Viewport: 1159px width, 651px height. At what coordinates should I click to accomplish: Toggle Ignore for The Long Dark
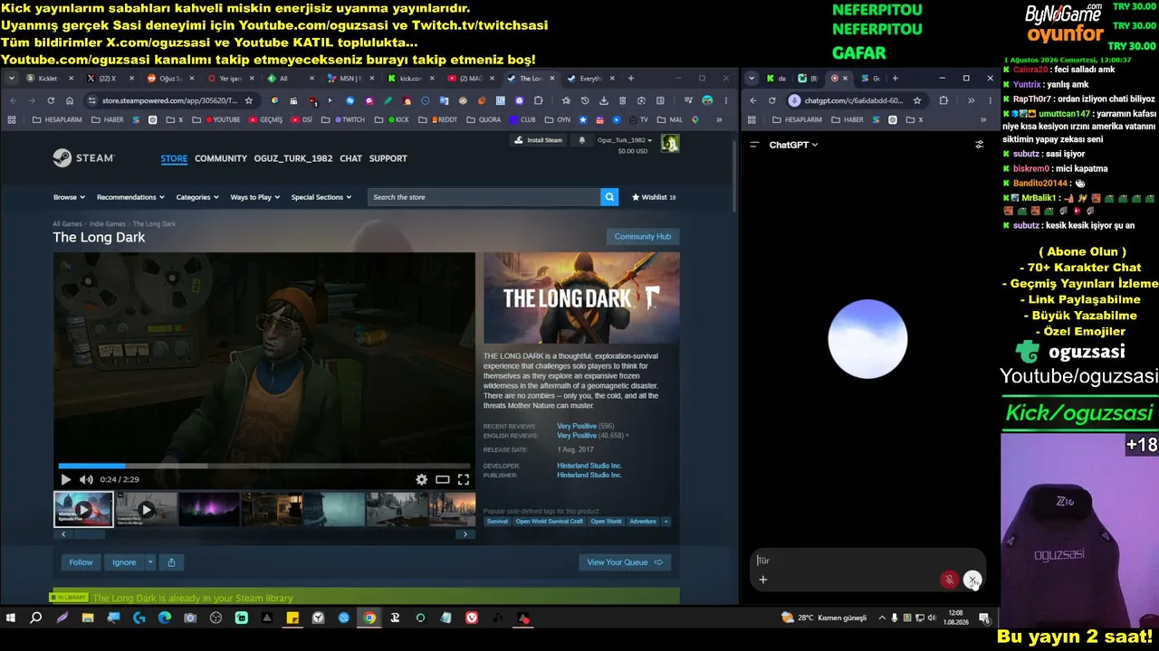tap(124, 562)
